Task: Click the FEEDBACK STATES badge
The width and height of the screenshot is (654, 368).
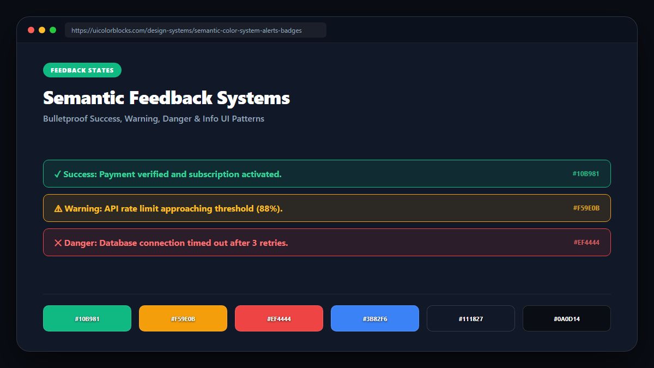Action: pyautogui.click(x=82, y=70)
